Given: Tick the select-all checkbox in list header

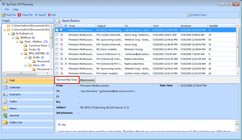Looking at the screenshot, I should click(x=57, y=26).
